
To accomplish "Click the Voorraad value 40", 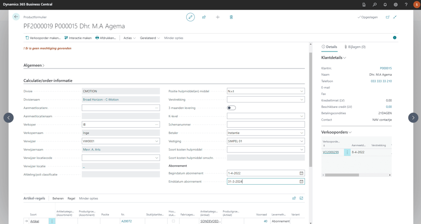I will 265,221.
